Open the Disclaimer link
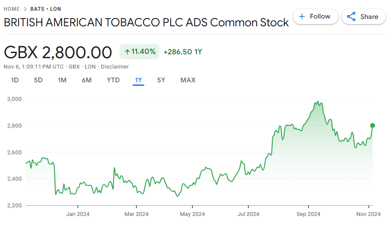 [x=115, y=67]
